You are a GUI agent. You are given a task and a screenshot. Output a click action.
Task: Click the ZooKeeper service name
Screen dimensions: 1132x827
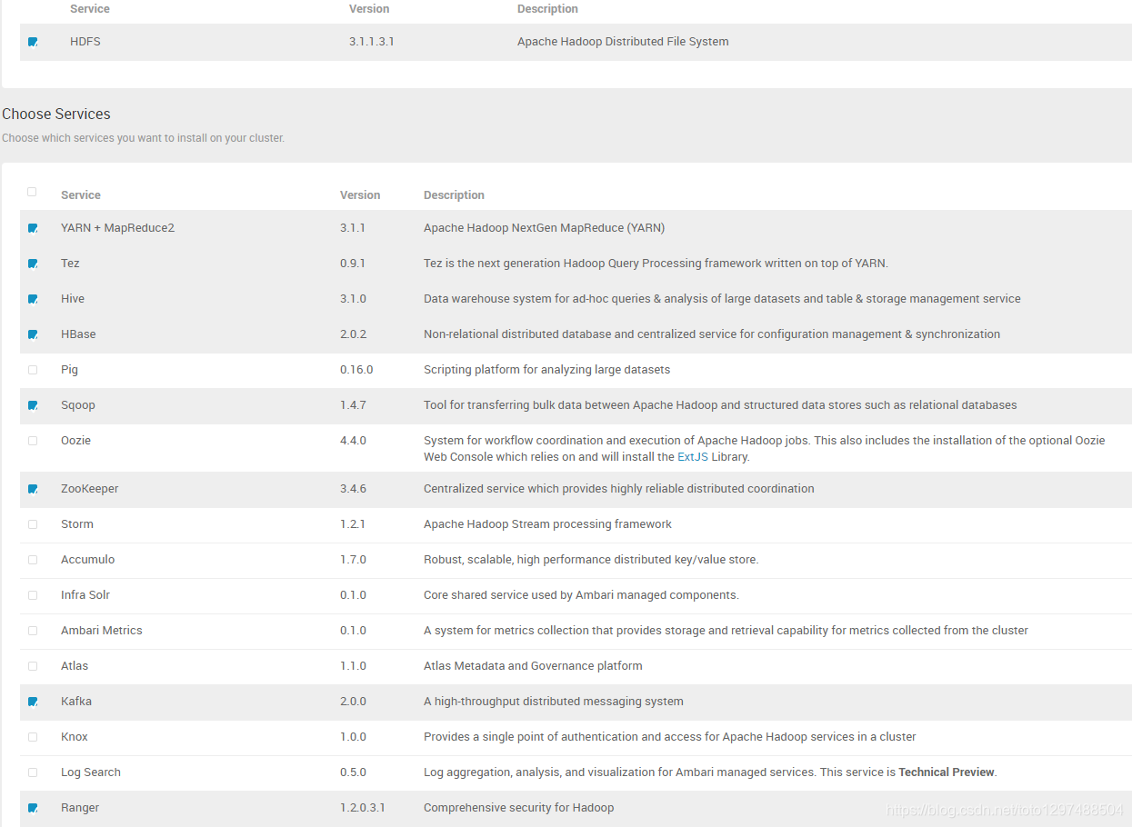point(90,489)
